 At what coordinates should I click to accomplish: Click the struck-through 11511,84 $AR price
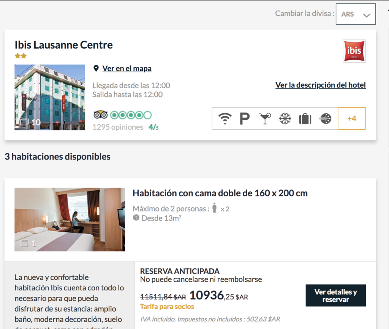click(x=163, y=296)
